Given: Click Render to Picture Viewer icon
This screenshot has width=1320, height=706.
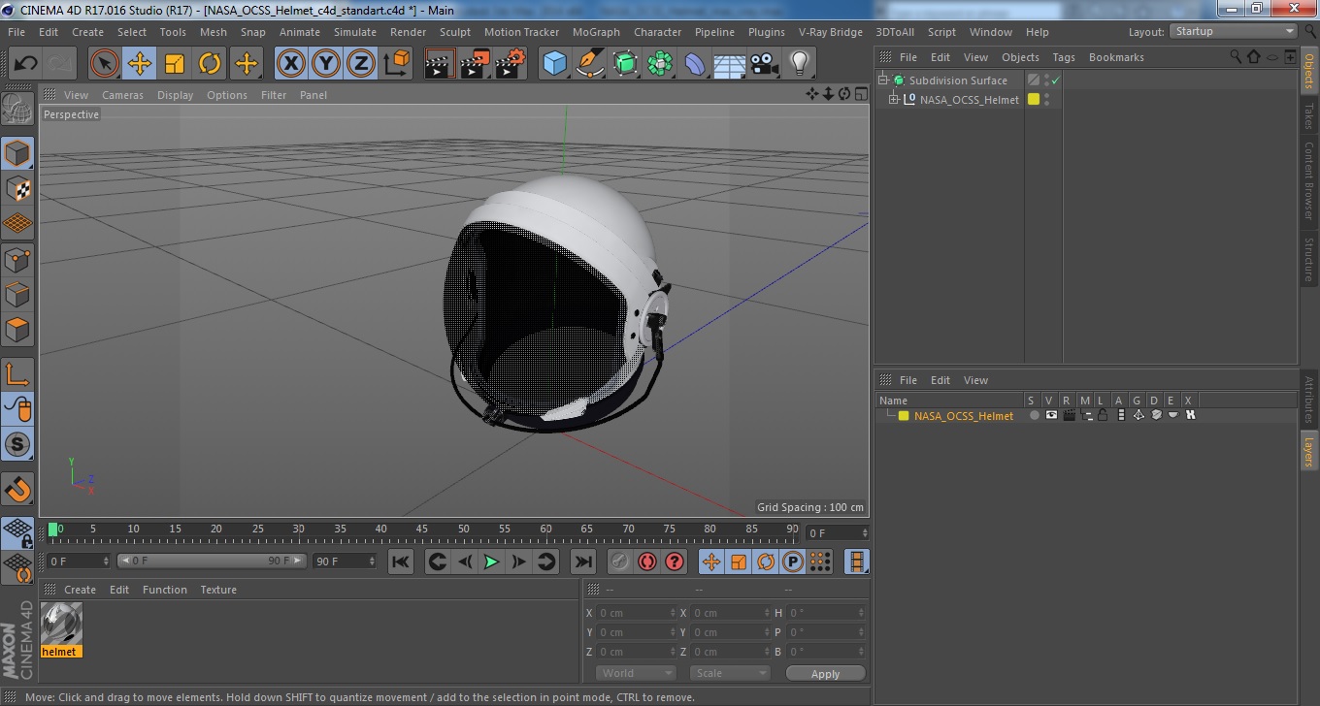Looking at the screenshot, I should (x=475, y=64).
